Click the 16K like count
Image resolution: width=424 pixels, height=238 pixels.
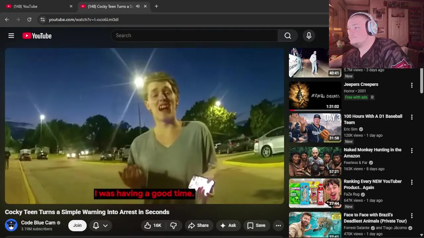pyautogui.click(x=157, y=225)
